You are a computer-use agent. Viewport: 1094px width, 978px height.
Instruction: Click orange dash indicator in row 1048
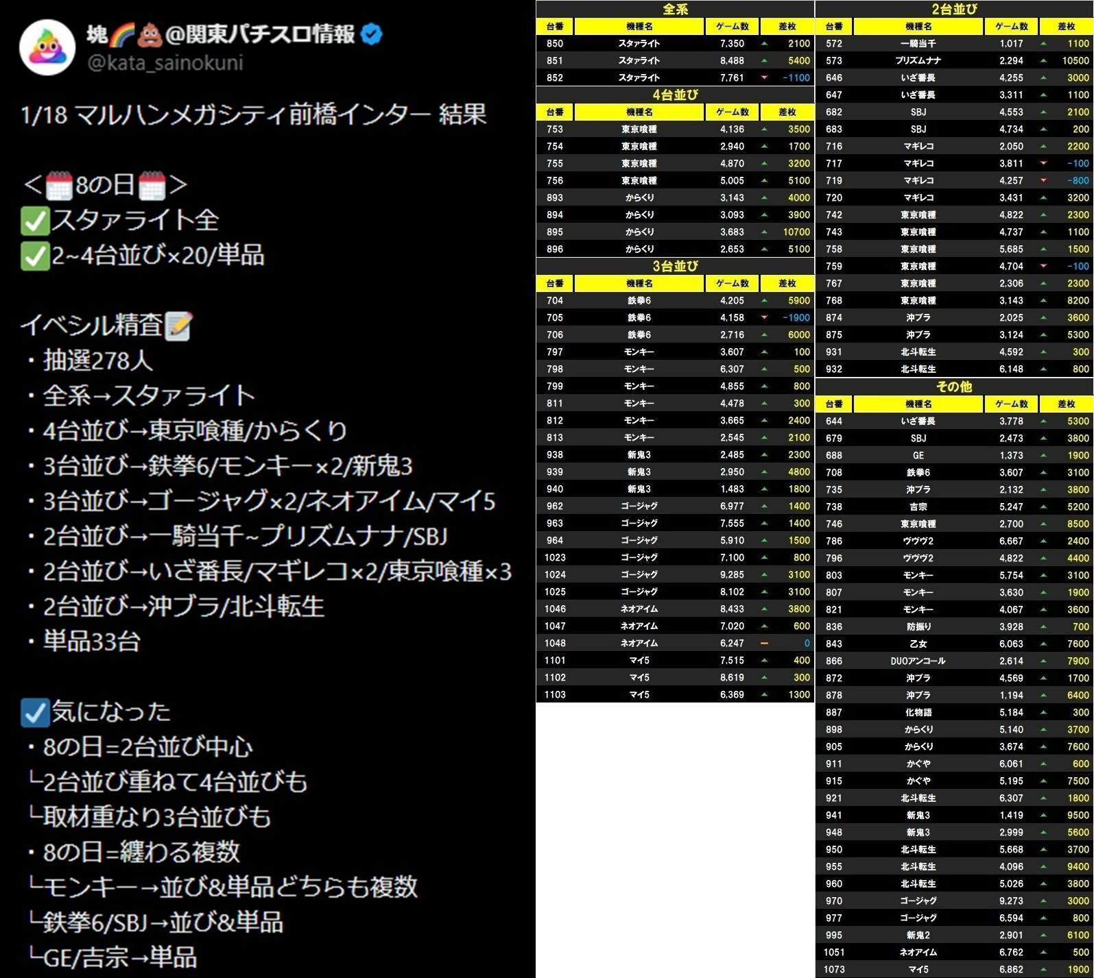764,643
